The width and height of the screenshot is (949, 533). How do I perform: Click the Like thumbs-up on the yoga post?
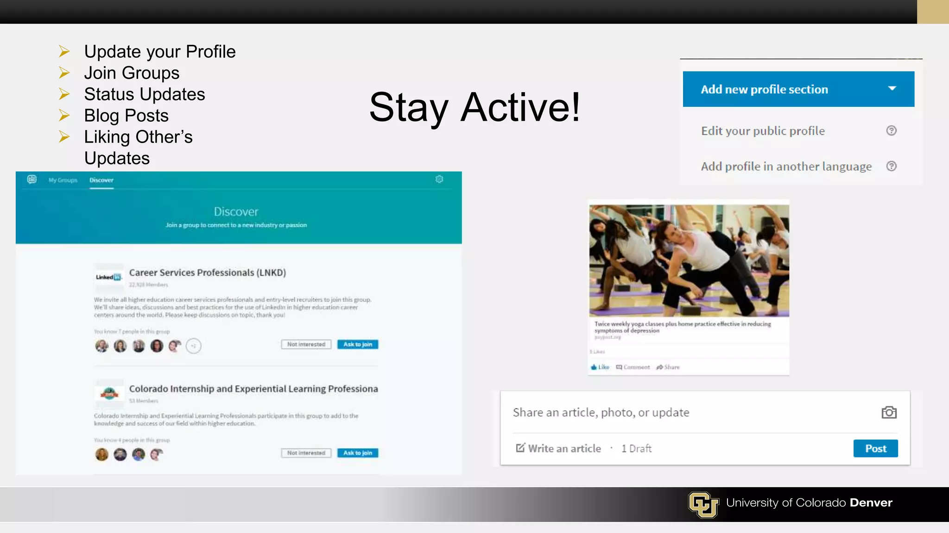tap(600, 367)
